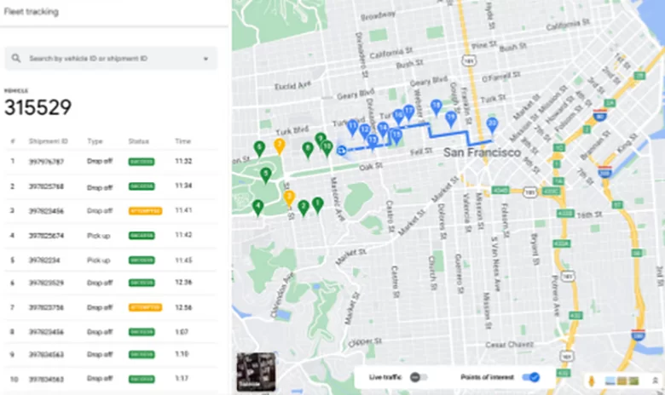Select the green map pin numbered 10
665x395 pixels.
click(x=327, y=148)
